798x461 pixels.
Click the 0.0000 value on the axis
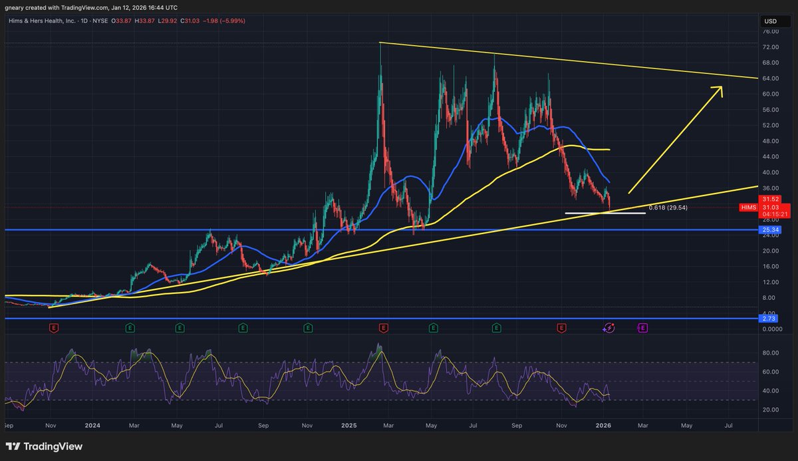772,329
